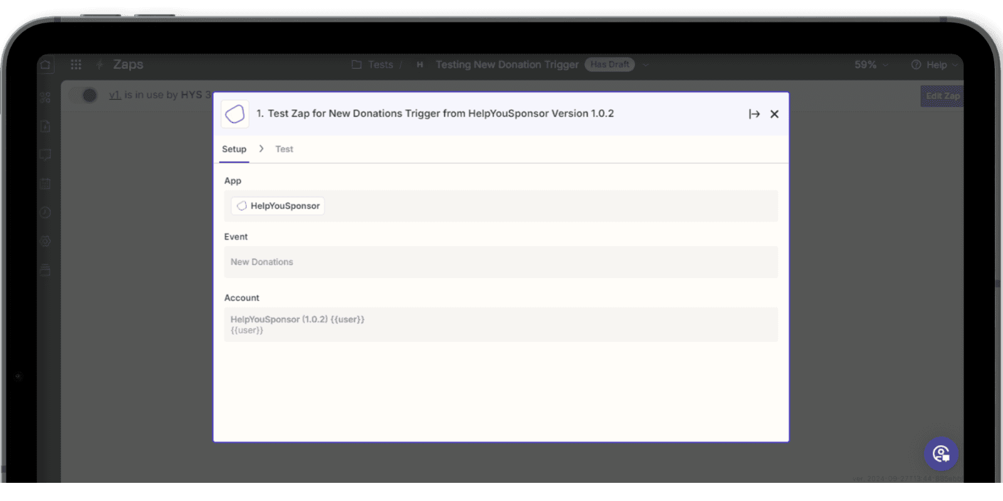Click the step title Test Zap for New Donations
The image size is (1003, 501).
pyautogui.click(x=435, y=113)
